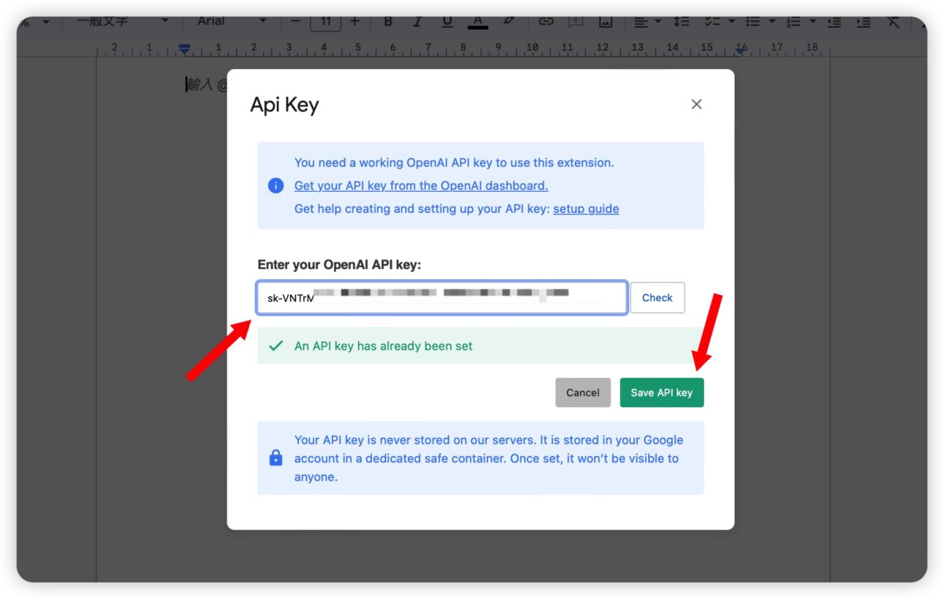Click the numbered list icon
This screenshot has height=599, width=944.
pos(794,21)
